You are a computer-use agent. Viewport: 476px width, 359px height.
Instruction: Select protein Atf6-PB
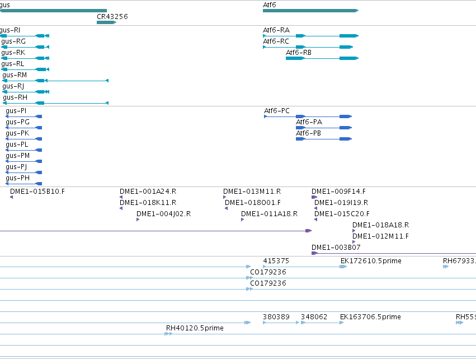[x=324, y=139]
